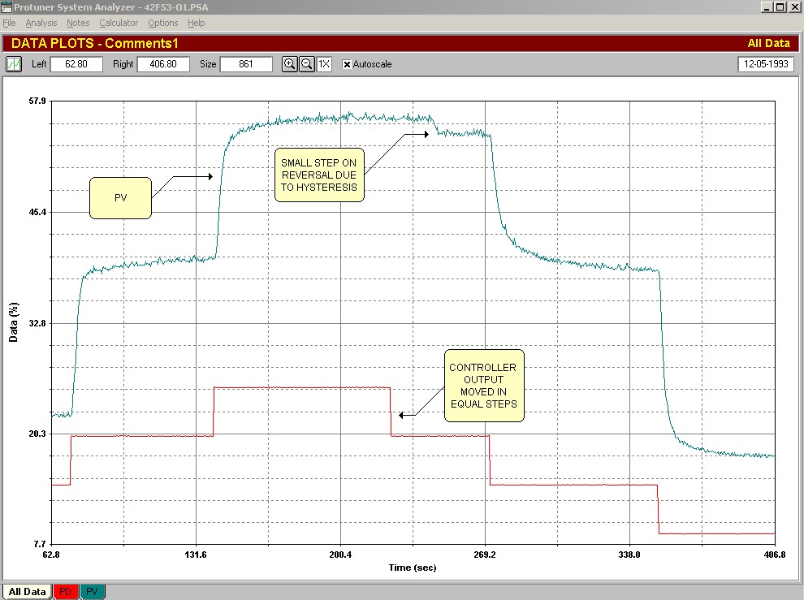The height and width of the screenshot is (600, 804).
Task: Reset zoom with the 1X button
Action: click(324, 64)
